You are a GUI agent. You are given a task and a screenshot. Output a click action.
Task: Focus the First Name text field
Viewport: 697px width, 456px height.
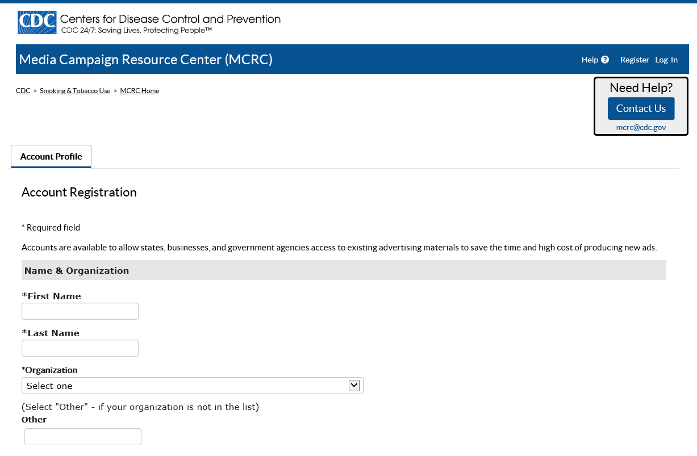80,311
